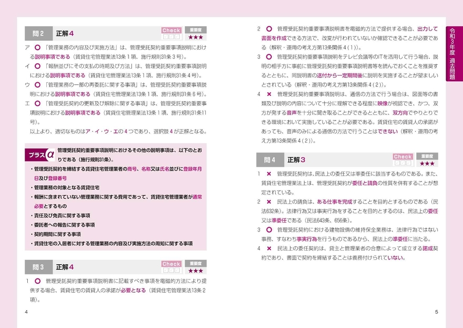Click the circle mark on 問3 option 1
This screenshot has width=463, height=328.
[38, 281]
